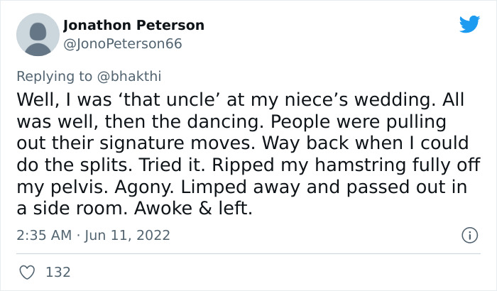Click the Twitter bird logo
This screenshot has width=497, height=291.
(x=469, y=25)
